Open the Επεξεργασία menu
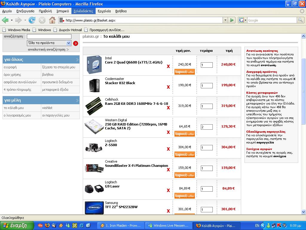The width and height of the screenshot is (306, 230). [x=25, y=11]
